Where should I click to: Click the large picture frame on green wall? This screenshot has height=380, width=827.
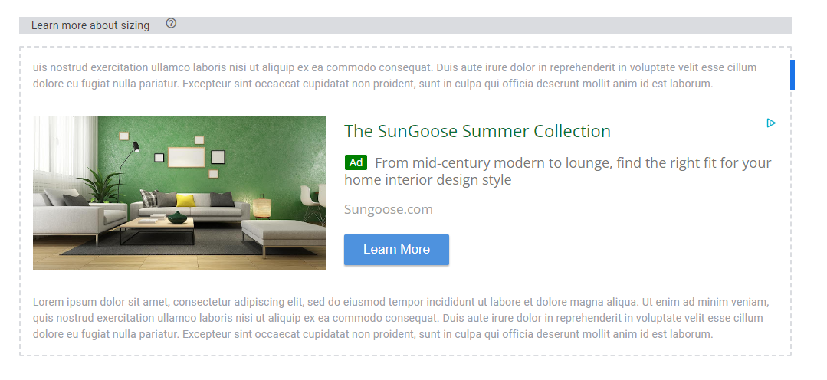(186, 157)
